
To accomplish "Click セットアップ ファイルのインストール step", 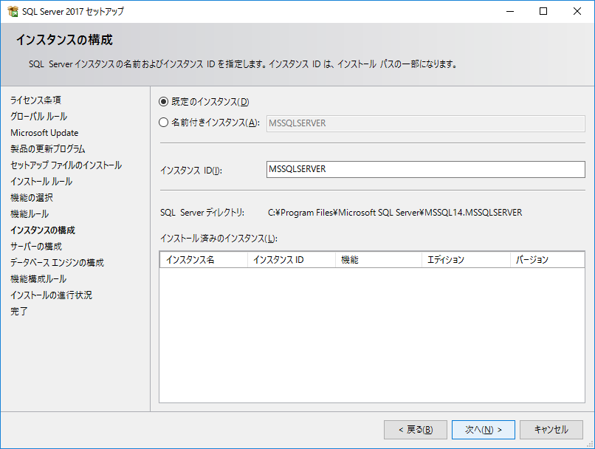I will coord(66,165).
